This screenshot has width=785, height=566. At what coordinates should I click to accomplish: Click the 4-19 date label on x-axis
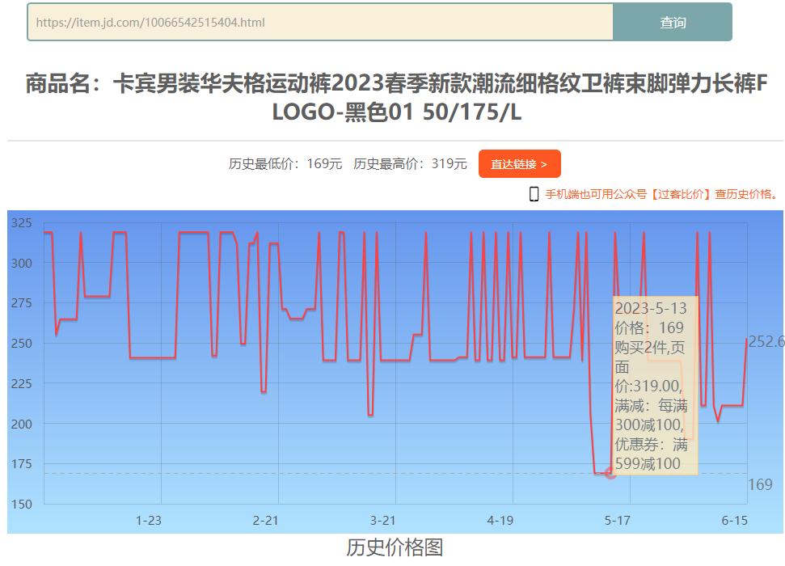[x=500, y=521]
